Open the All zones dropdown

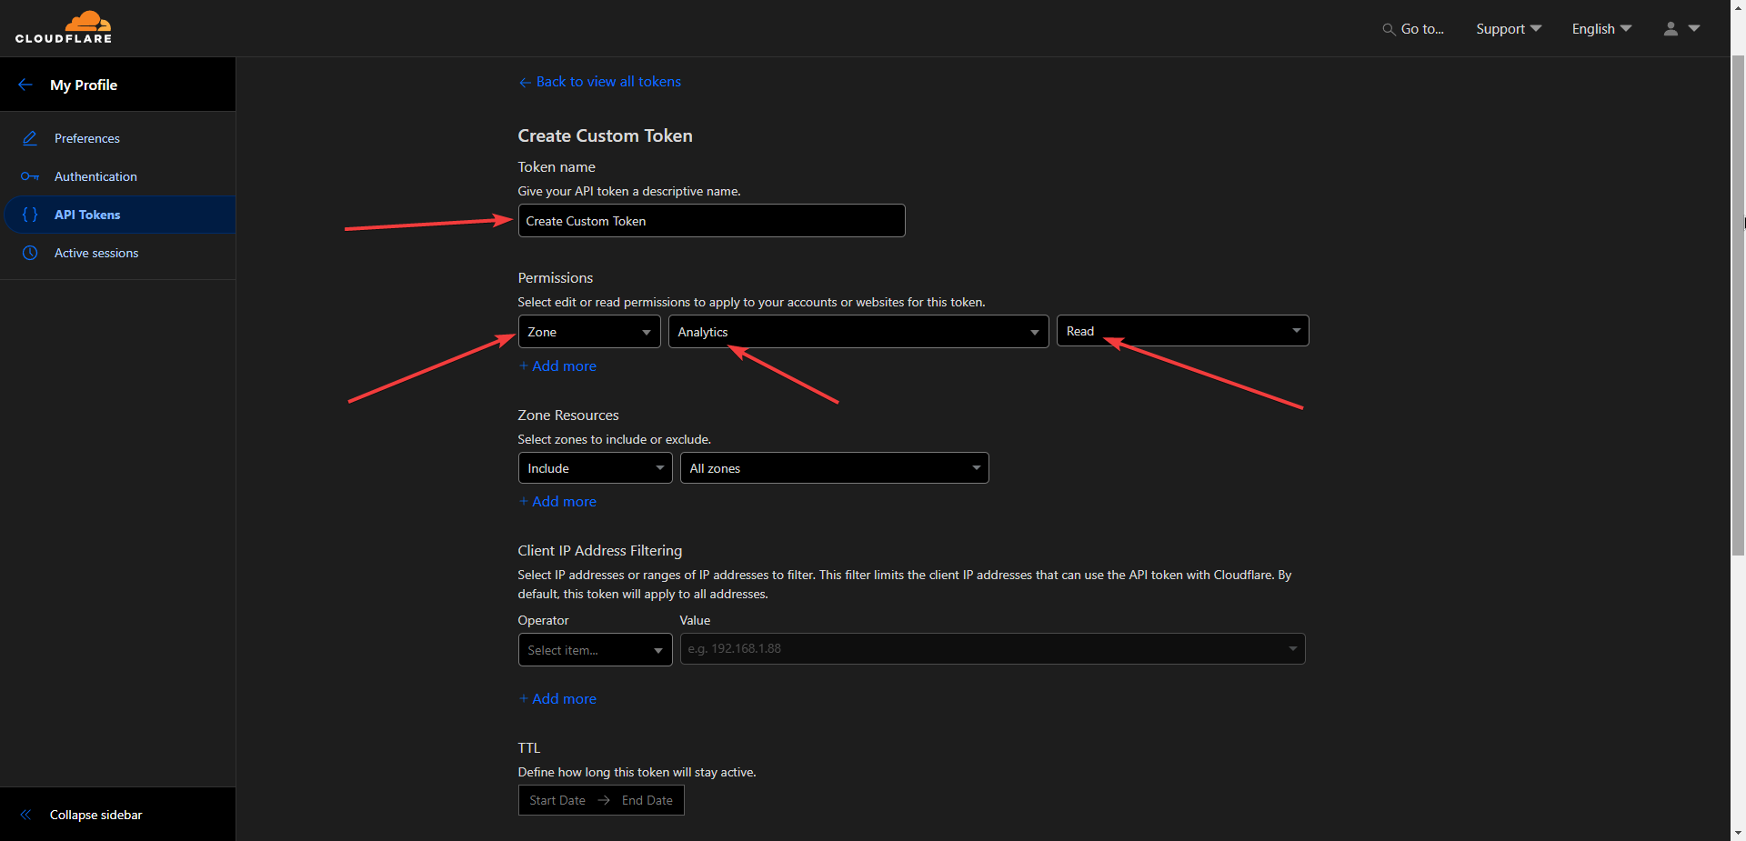coord(833,468)
